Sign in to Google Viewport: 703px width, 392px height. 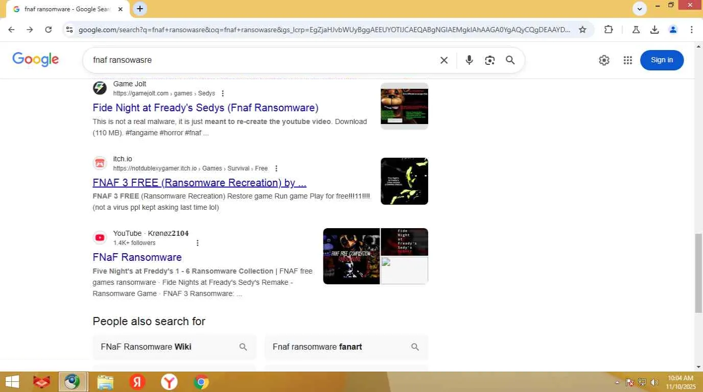tap(662, 60)
